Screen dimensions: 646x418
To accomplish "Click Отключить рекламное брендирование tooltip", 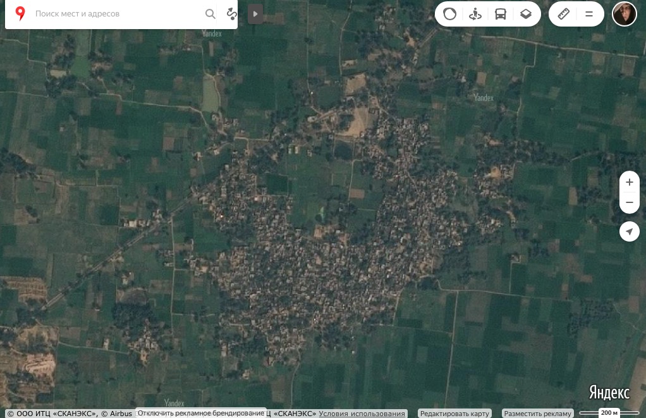I will click(x=201, y=413).
